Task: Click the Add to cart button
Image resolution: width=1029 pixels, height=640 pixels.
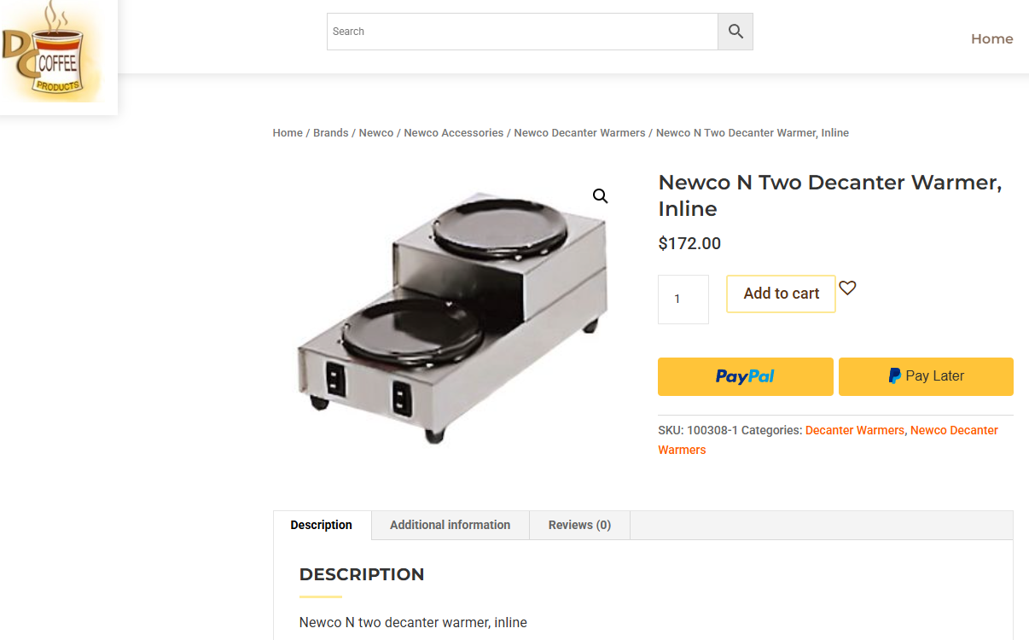Action: point(781,294)
